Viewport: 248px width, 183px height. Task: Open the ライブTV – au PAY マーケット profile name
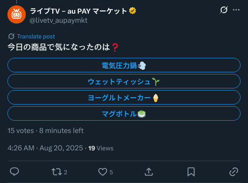(x=78, y=11)
